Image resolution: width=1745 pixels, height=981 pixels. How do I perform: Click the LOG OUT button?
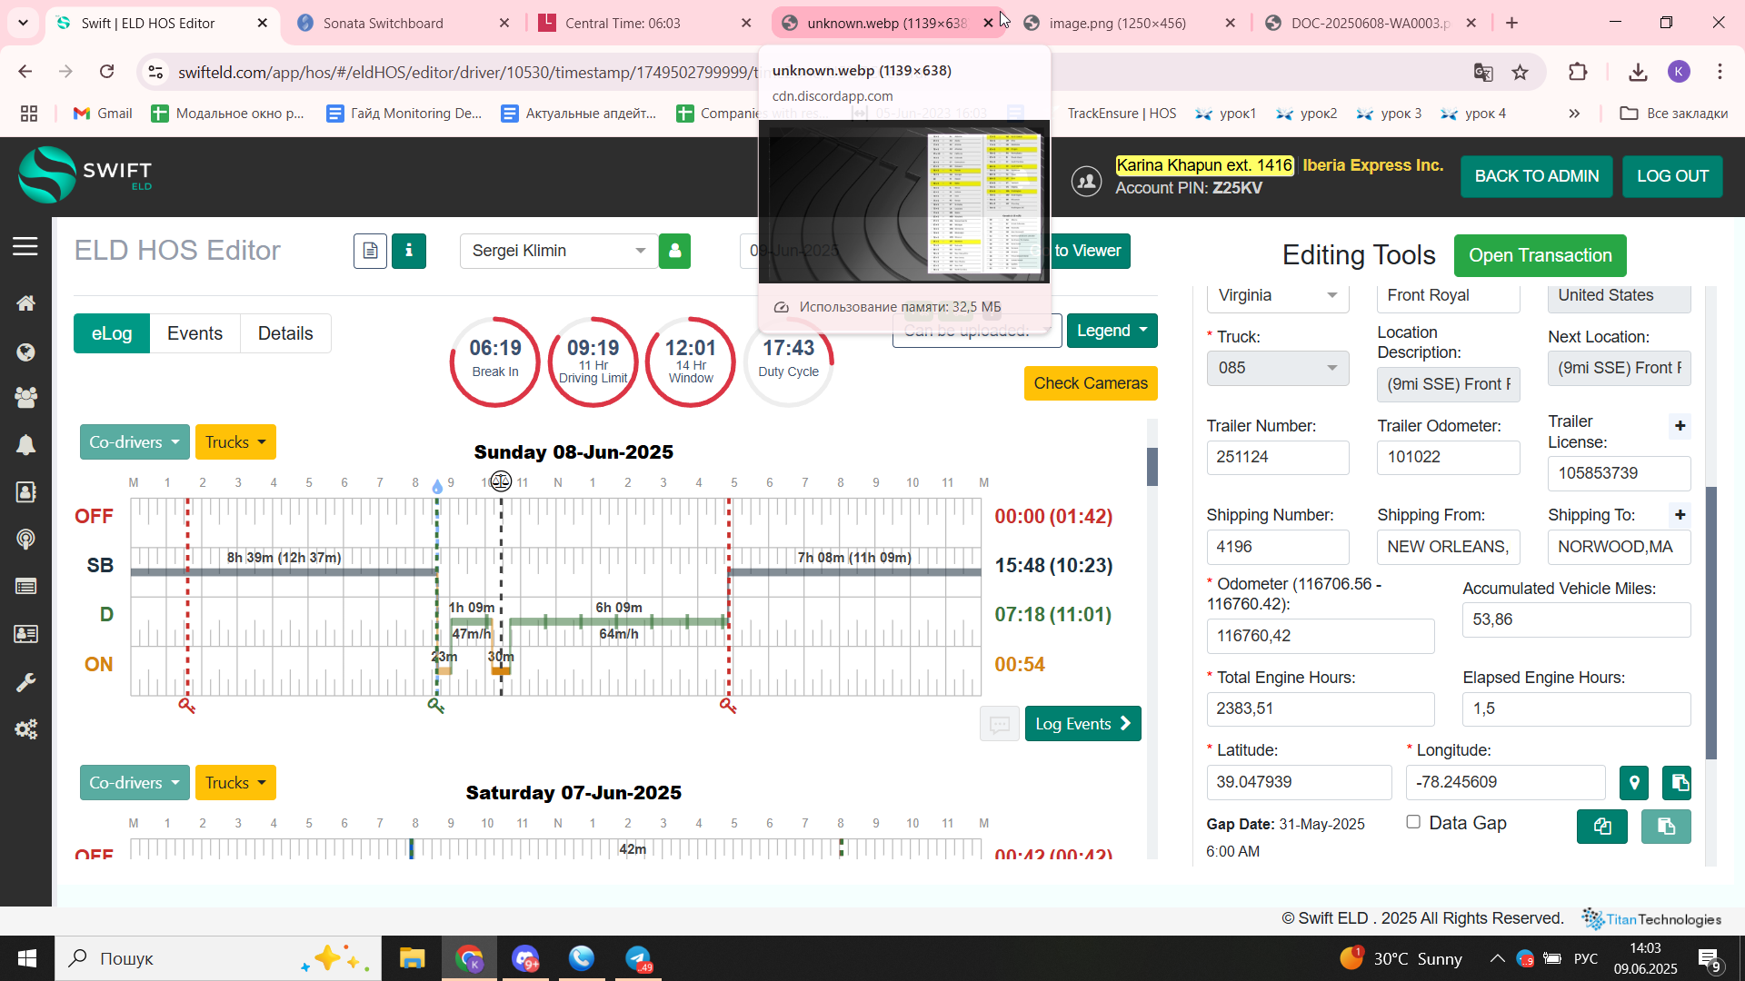[x=1672, y=176]
